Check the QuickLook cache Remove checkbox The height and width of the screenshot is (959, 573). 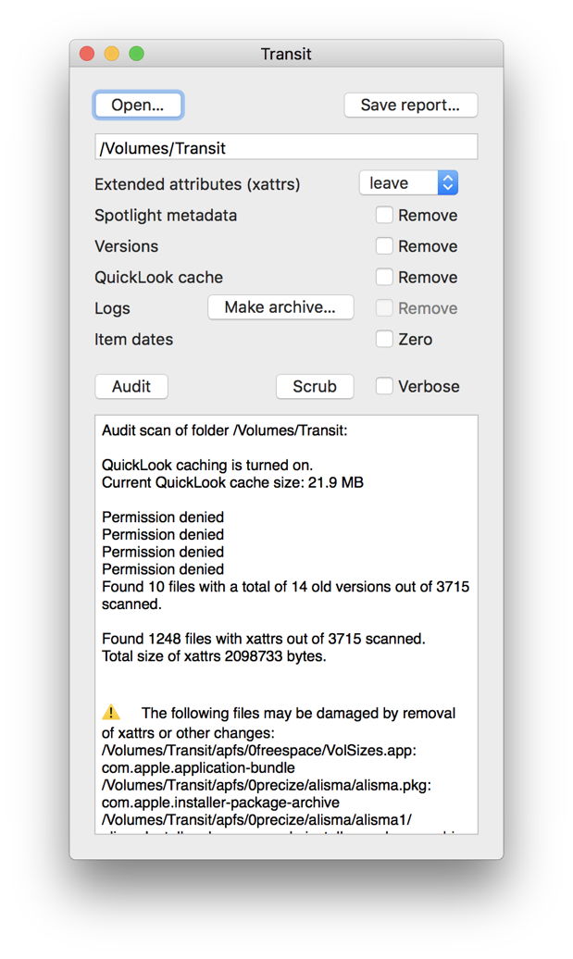384,277
